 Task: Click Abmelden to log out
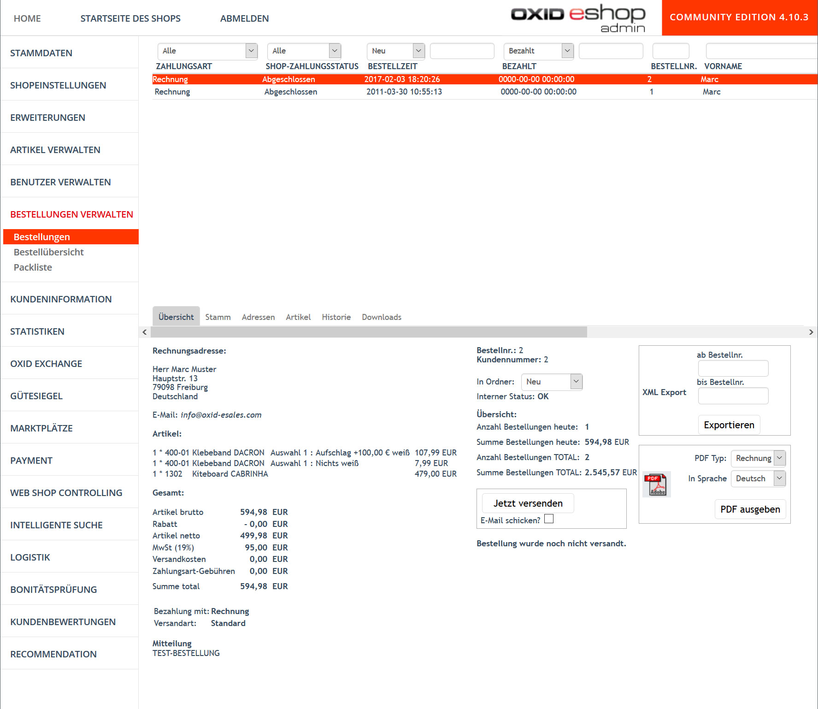tap(244, 18)
